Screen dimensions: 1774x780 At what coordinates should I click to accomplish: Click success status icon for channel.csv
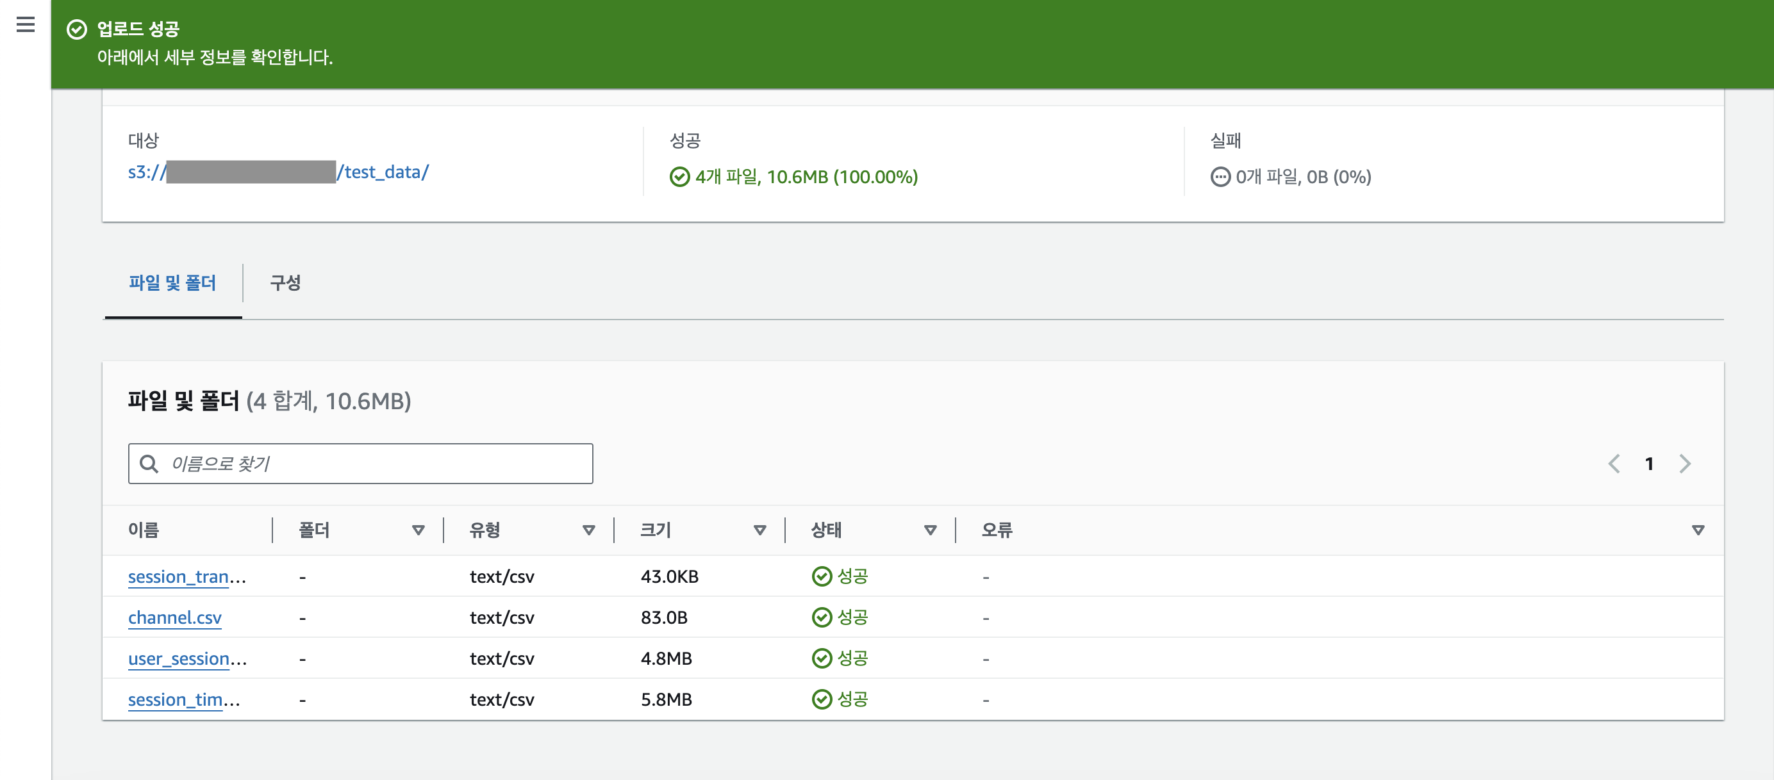[822, 618]
